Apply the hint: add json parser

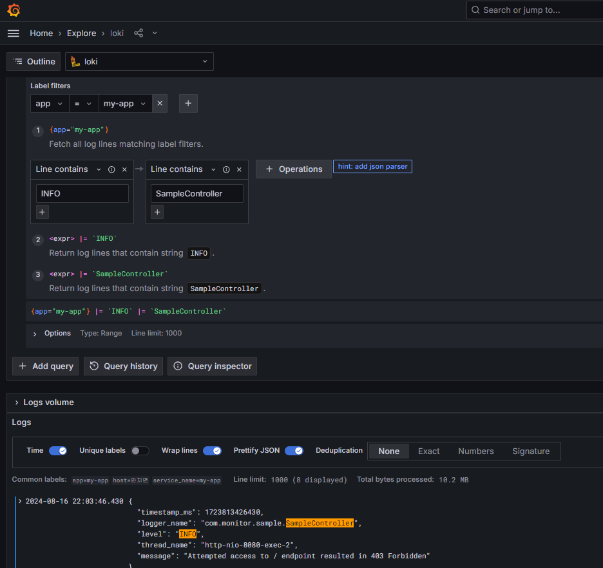point(372,166)
